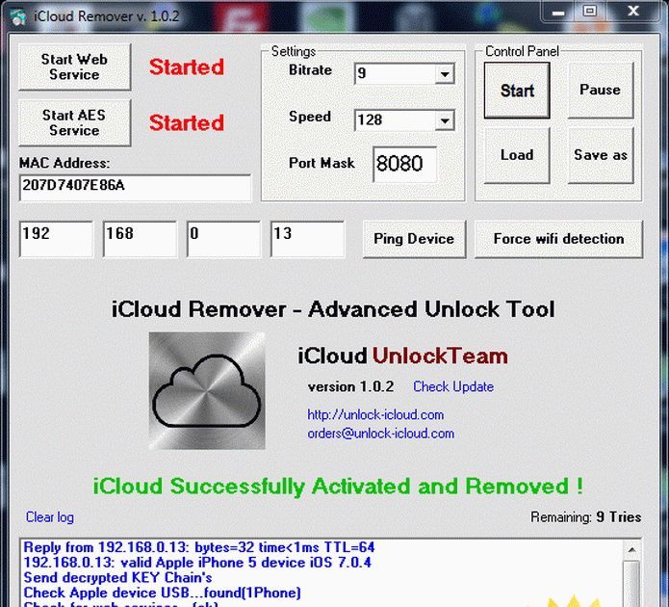The width and height of the screenshot is (669, 607).
Task: Click the 'version 1.0.2' text
Action: pos(350,387)
